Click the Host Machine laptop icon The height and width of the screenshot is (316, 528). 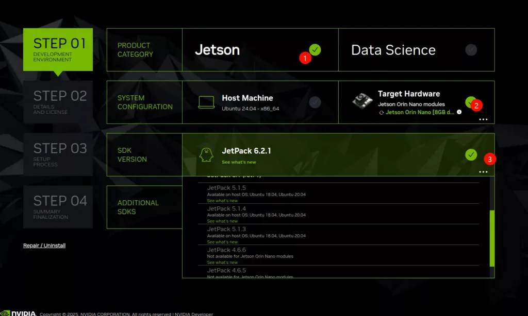[x=206, y=102]
